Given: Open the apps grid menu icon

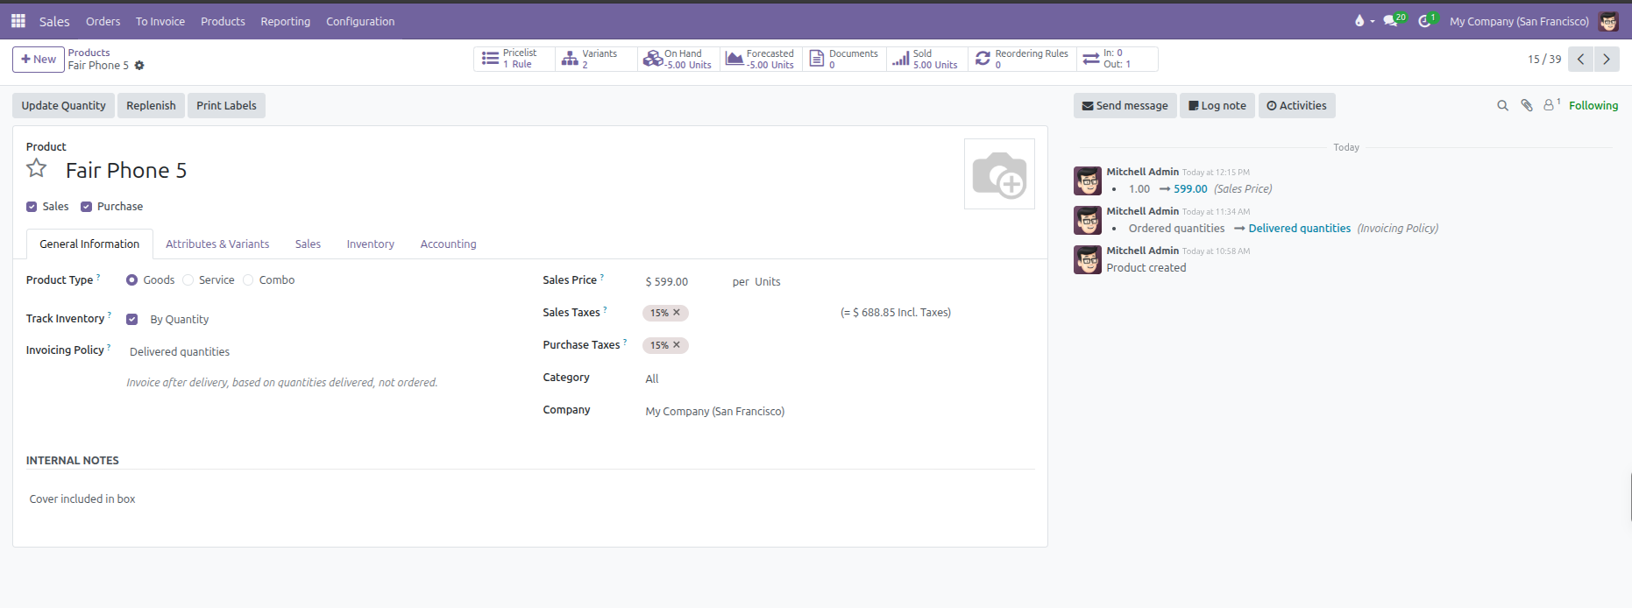Looking at the screenshot, I should (18, 21).
